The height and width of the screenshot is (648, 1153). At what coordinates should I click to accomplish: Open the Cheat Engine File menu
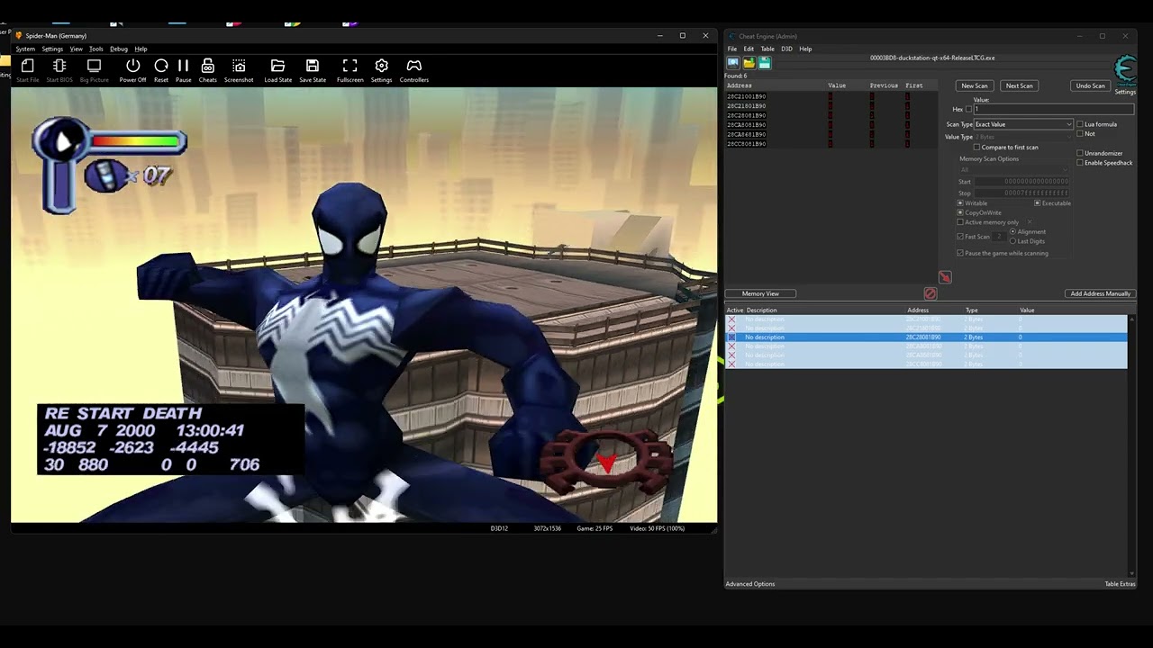732,49
